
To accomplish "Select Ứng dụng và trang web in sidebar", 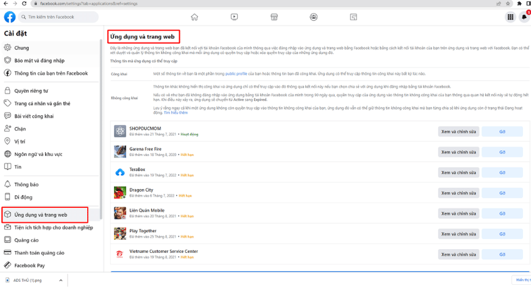I will 51,215.
